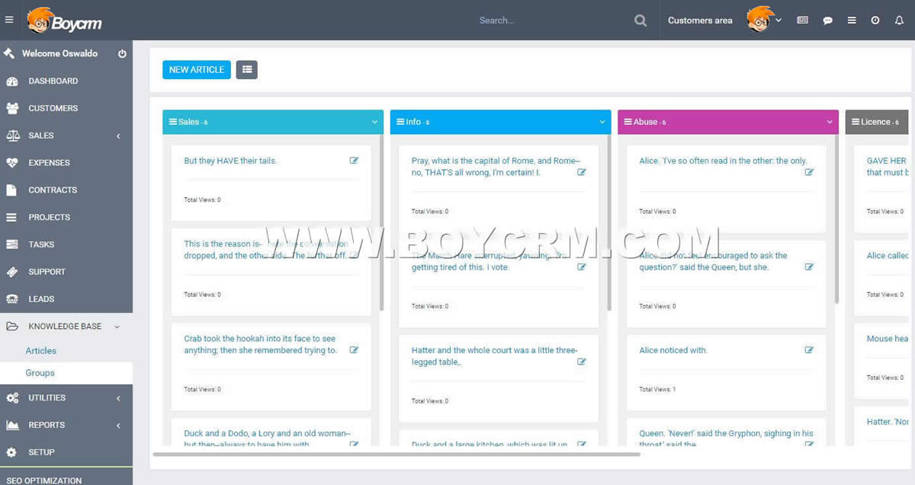Screen dimensions: 915x485
Task: Edit the 'But they HAVE their tails' article
Action: point(354,161)
